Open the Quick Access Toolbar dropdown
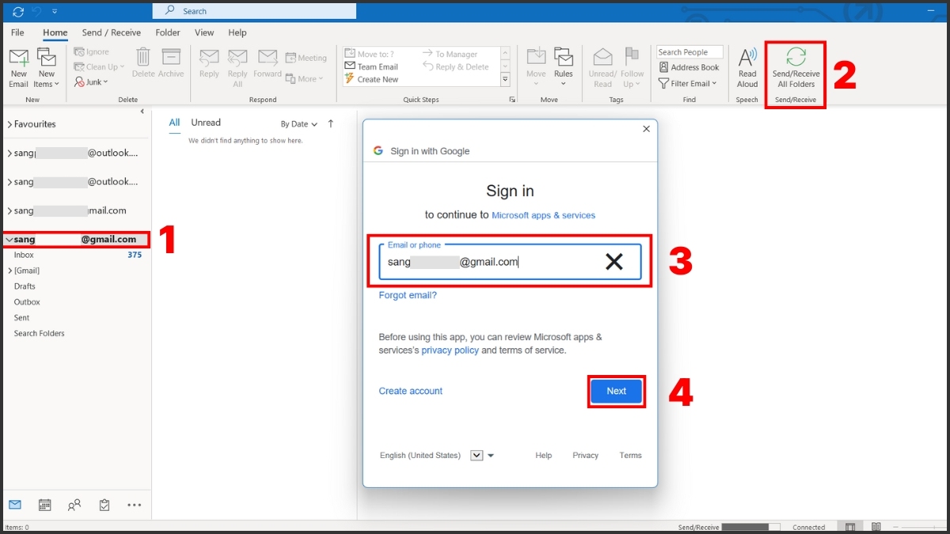The width and height of the screenshot is (950, 534). click(55, 11)
